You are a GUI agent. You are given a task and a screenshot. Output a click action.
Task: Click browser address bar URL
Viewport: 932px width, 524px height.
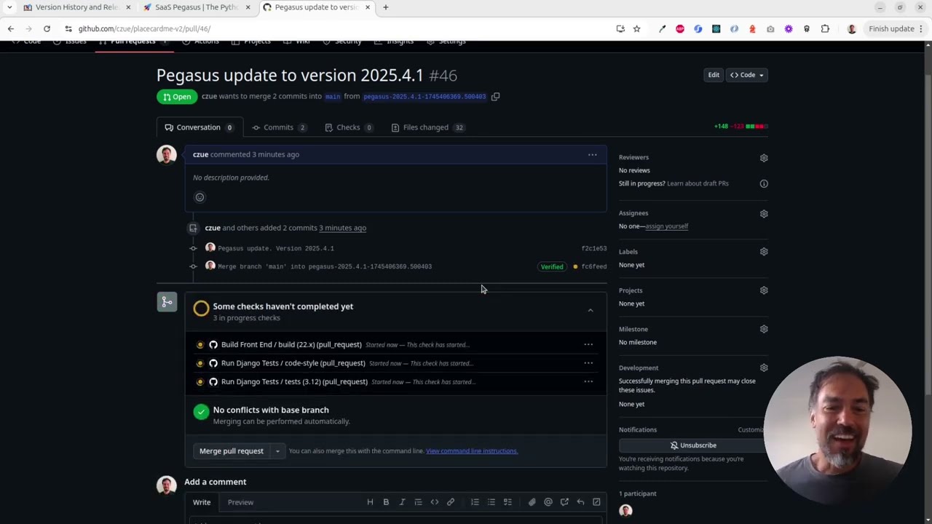pyautogui.click(x=144, y=28)
